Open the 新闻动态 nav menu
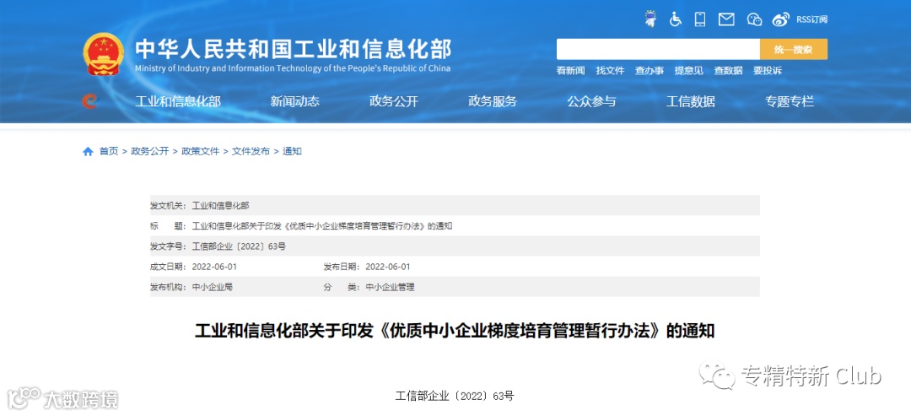Image resolution: width=911 pixels, height=416 pixels. pyautogui.click(x=294, y=101)
